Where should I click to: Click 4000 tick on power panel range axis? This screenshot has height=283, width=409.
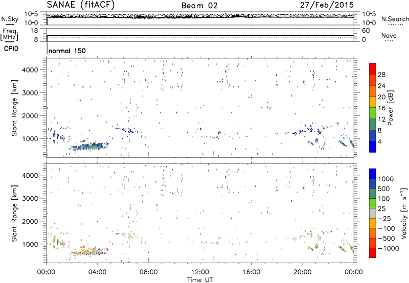click(30, 70)
